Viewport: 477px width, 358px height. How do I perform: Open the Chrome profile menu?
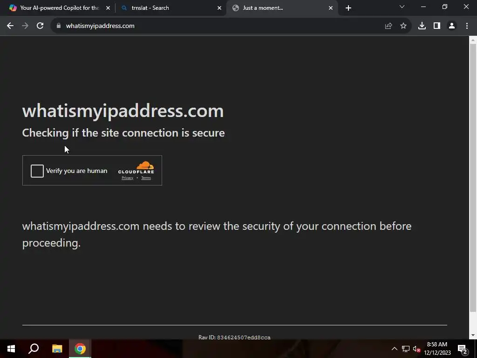tap(452, 26)
